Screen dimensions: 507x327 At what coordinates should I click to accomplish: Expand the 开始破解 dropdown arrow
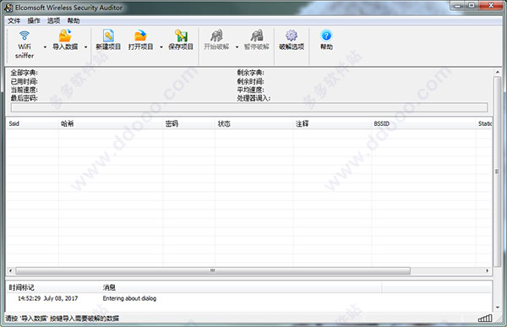pyautogui.click(x=237, y=47)
